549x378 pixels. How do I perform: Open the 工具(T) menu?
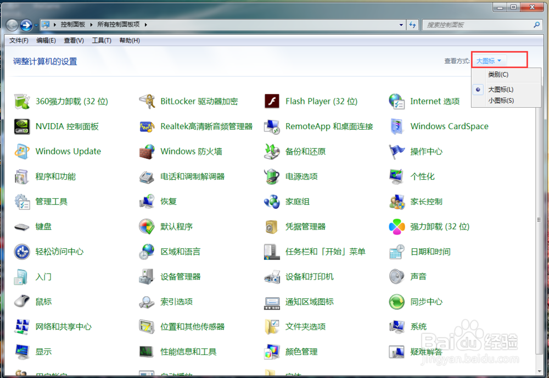tap(102, 41)
